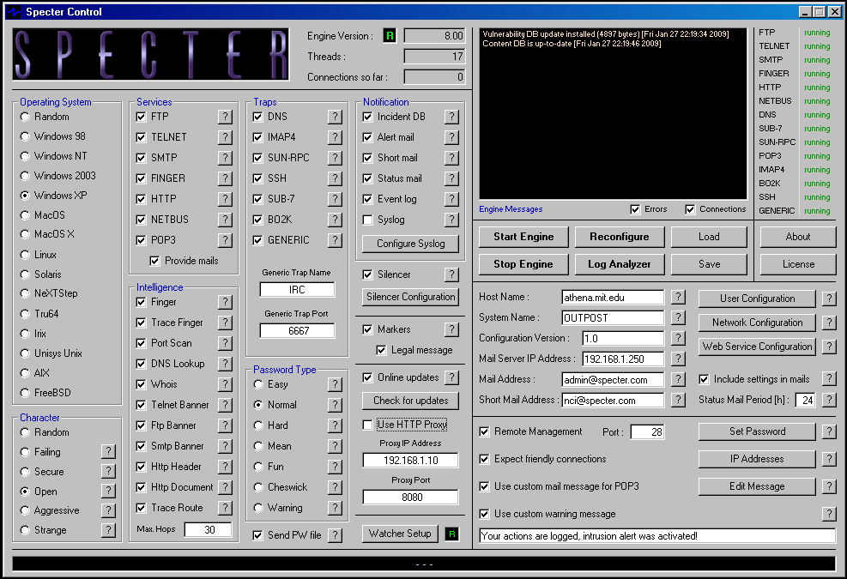The image size is (847, 579).
Task: Open help for Aggressive character
Action: pyautogui.click(x=109, y=510)
